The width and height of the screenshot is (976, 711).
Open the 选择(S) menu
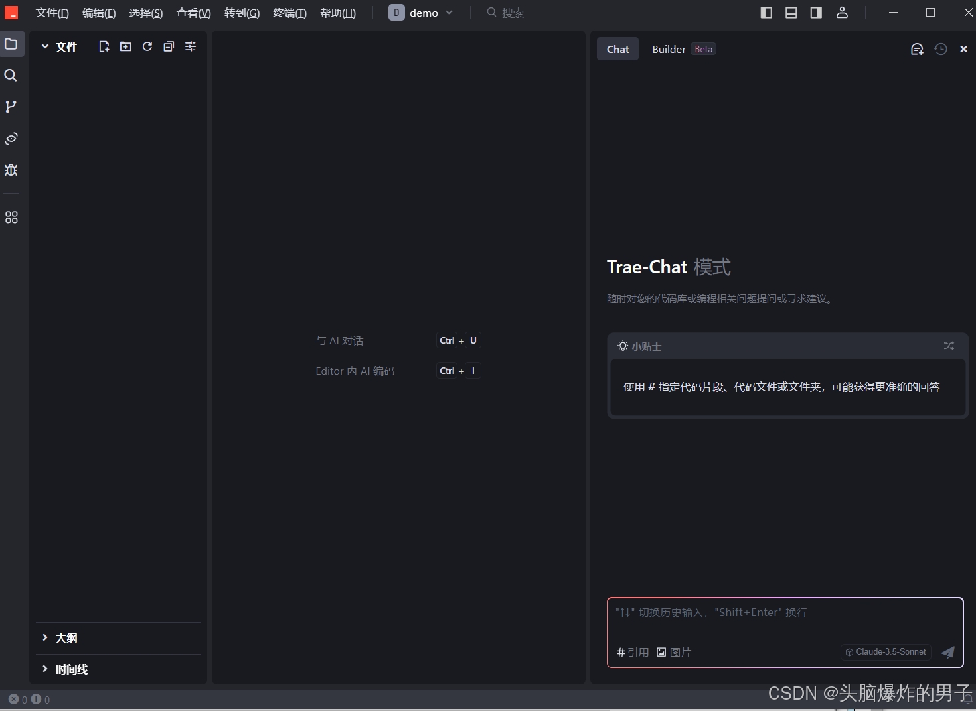146,13
